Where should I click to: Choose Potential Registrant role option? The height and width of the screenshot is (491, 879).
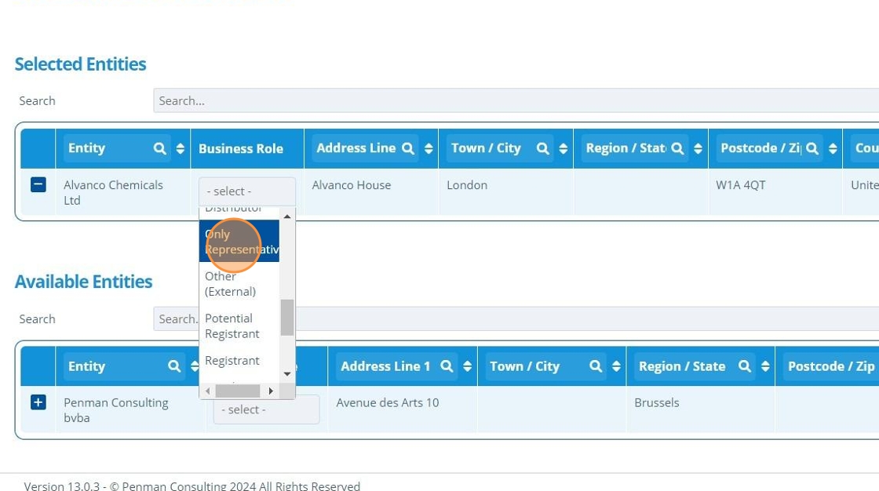[239, 326]
